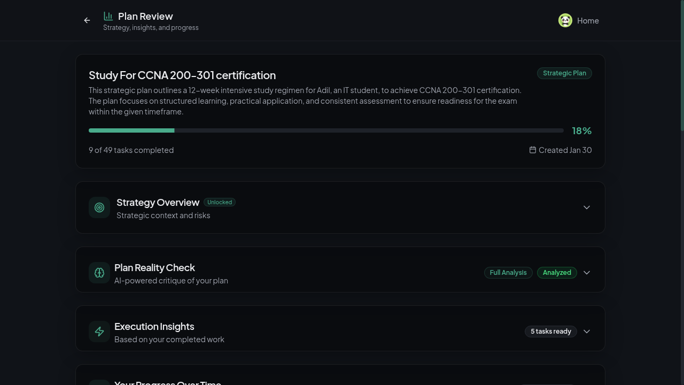Toggle the Strategic Plan badge

click(564, 73)
